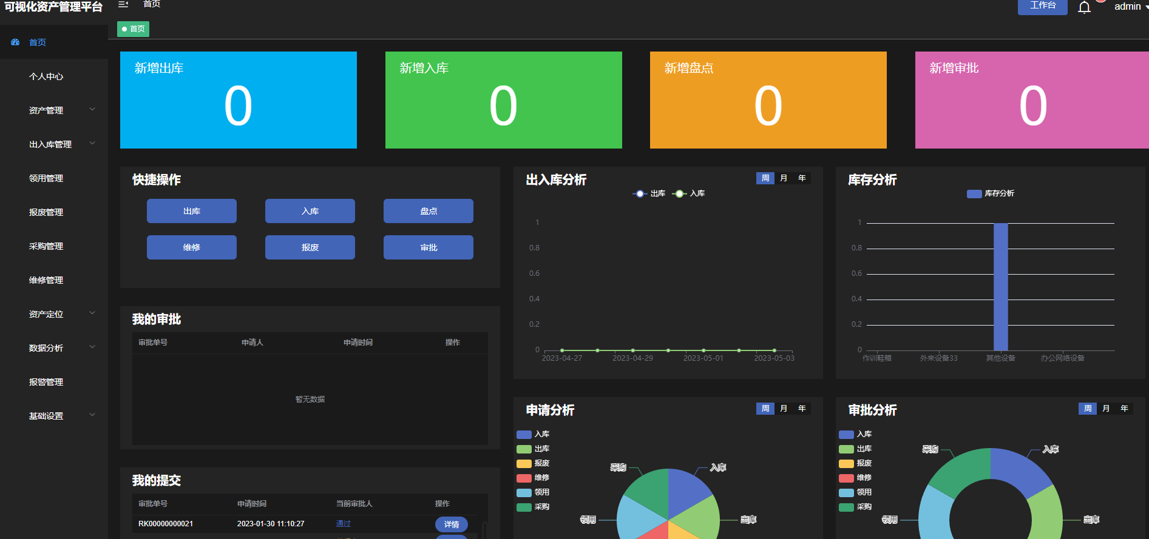Click the 工作台 button
This screenshot has height=539, width=1149.
(x=1043, y=6)
